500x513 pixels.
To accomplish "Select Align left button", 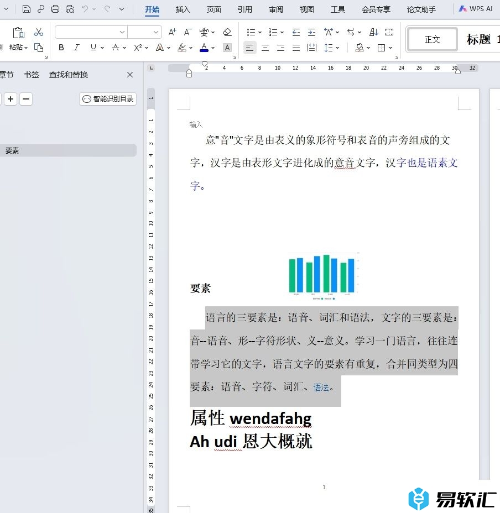I will click(249, 48).
